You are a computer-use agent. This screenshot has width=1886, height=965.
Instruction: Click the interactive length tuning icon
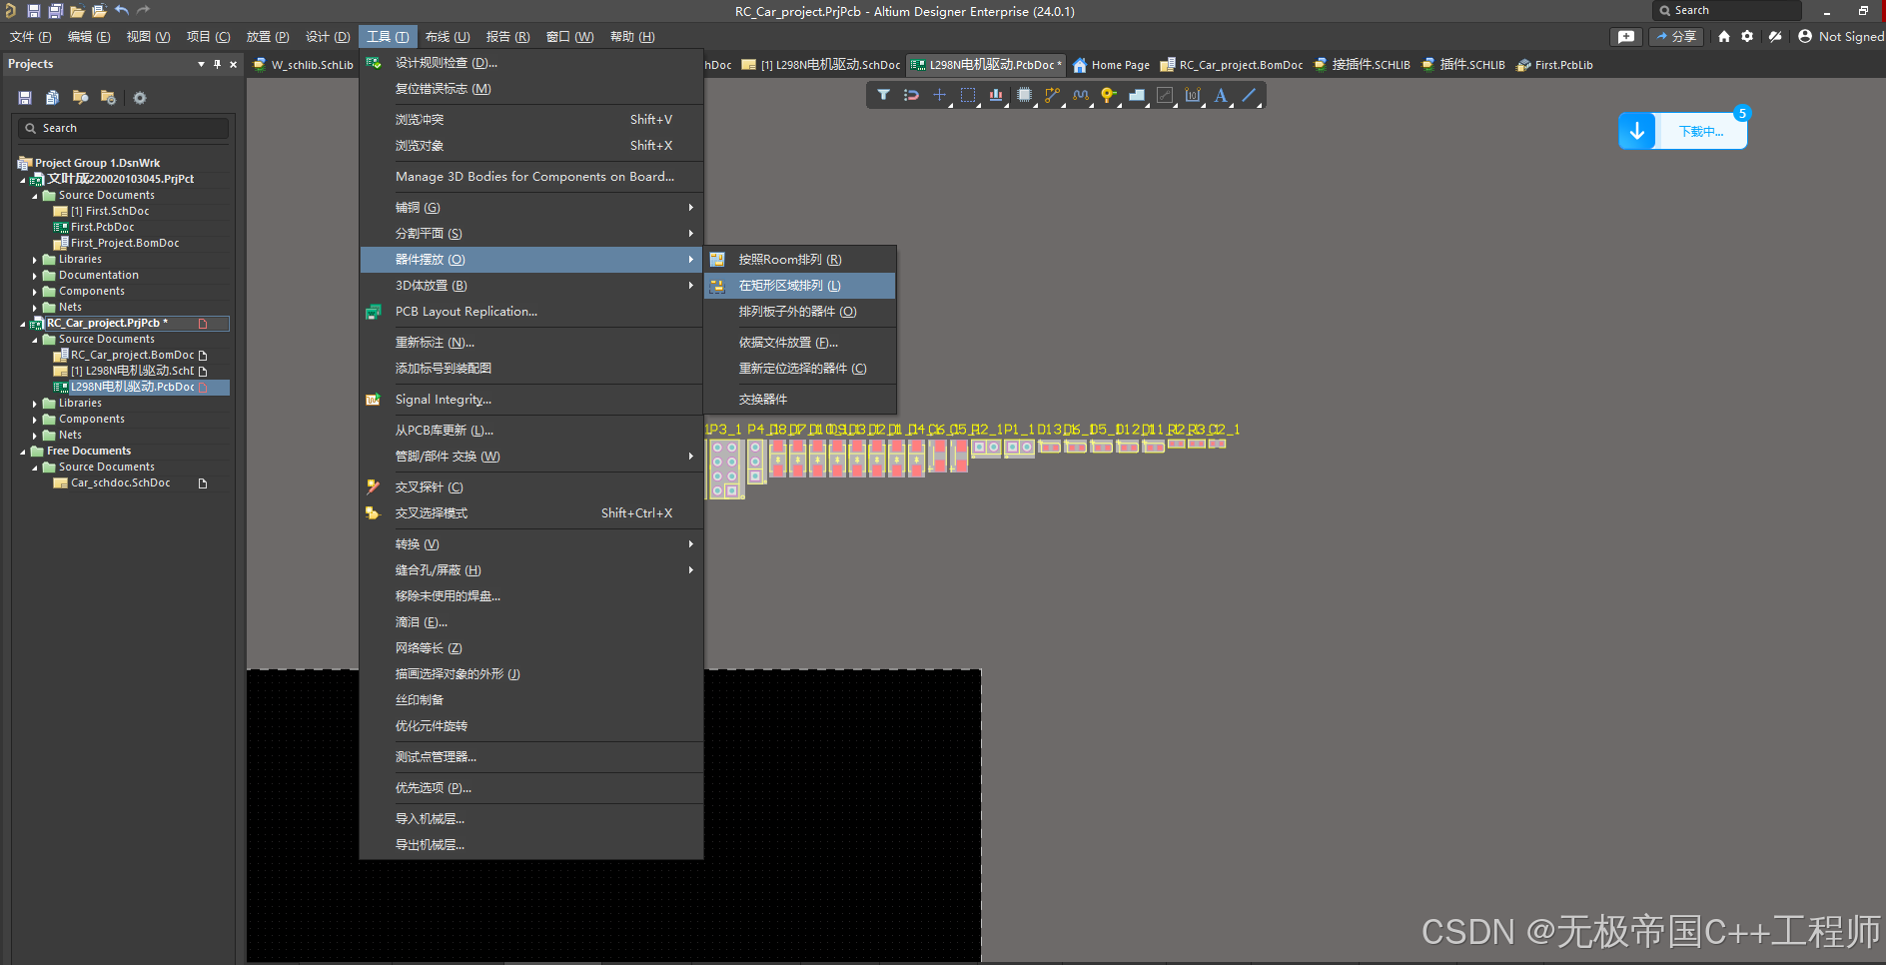[1080, 95]
